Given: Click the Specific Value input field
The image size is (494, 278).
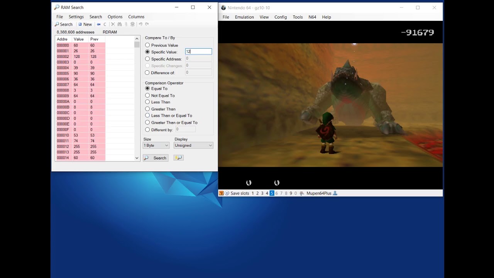Looking at the screenshot, I should click(198, 52).
